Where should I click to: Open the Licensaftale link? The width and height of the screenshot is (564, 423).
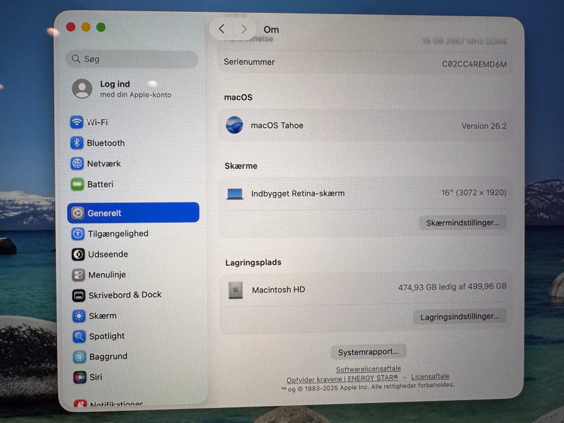click(430, 377)
